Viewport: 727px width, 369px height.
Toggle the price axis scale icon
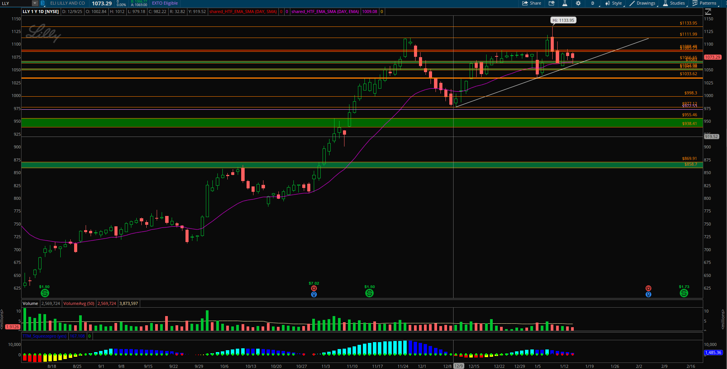click(708, 12)
